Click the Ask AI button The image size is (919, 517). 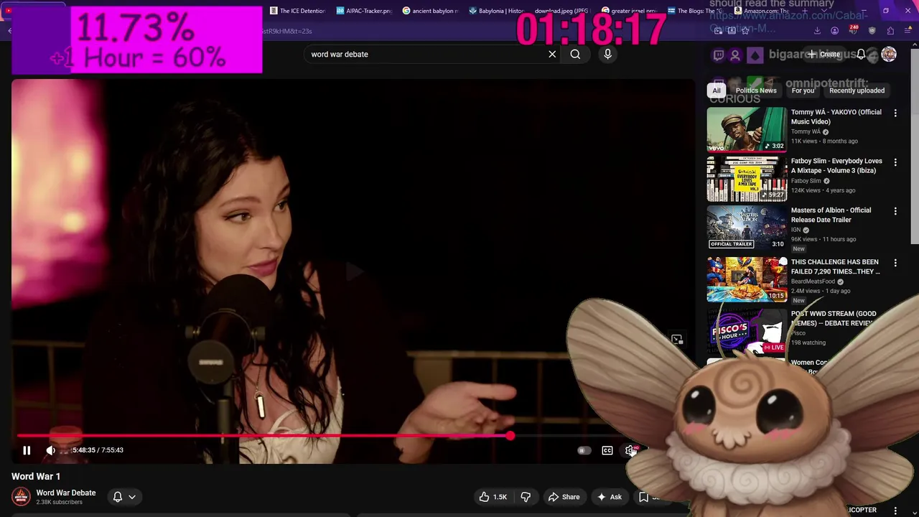(610, 497)
